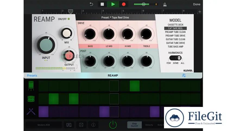Select the PREAMP TUBE CLEAN model
Screen dimensions: 227x131
tap(175, 32)
